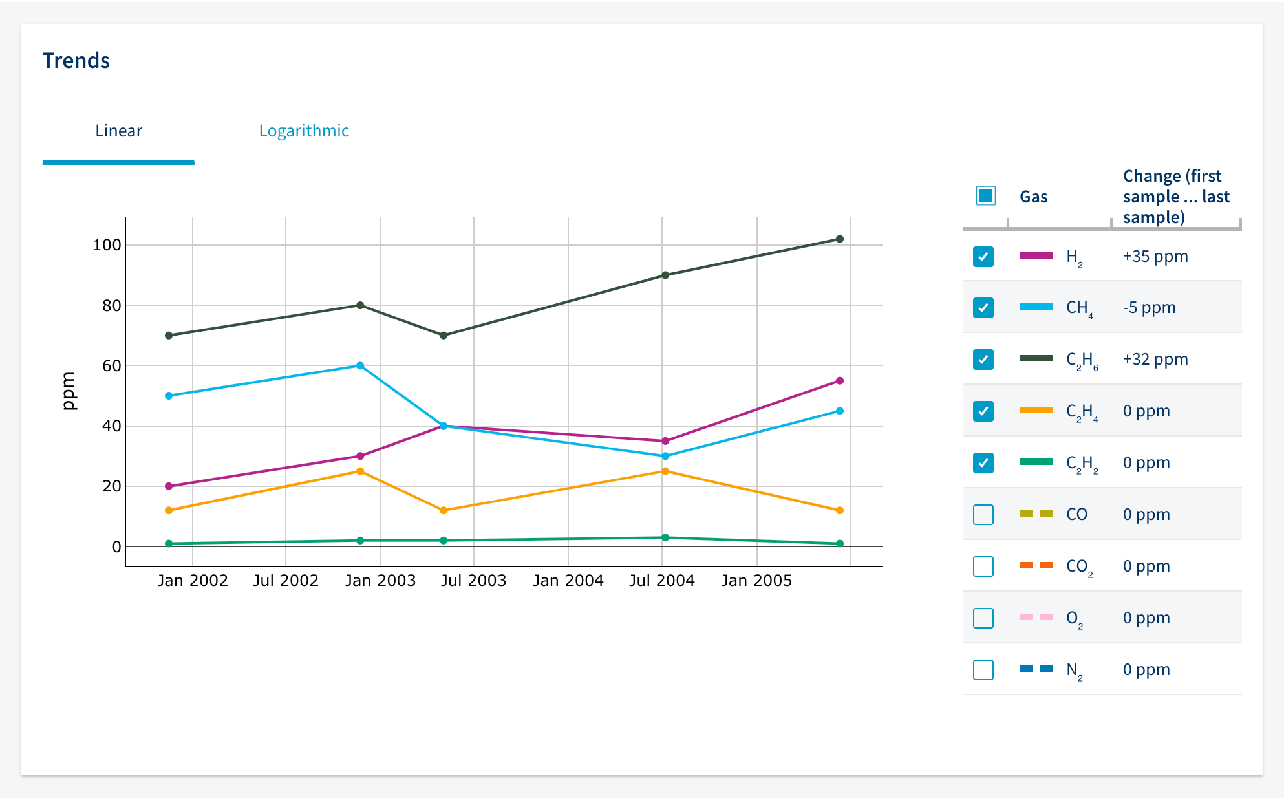Toggle the select-all gases checkbox in the table header
Viewport: 1284px width, 798px height.
click(x=985, y=195)
